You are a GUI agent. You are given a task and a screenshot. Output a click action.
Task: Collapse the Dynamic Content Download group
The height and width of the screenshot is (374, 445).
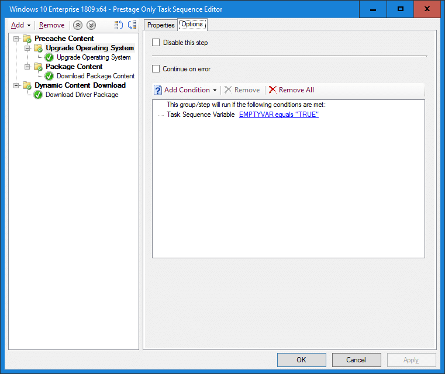(x=16, y=86)
